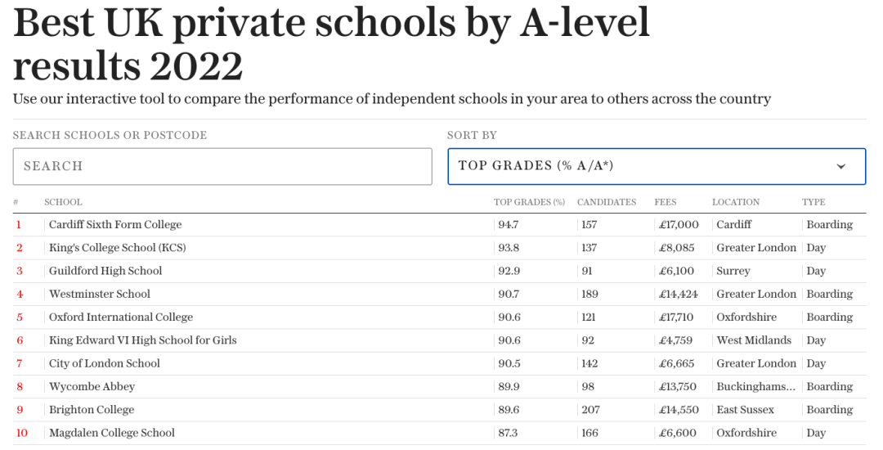883x450 pixels.
Task: Select Westminster School in the table
Action: (100, 294)
